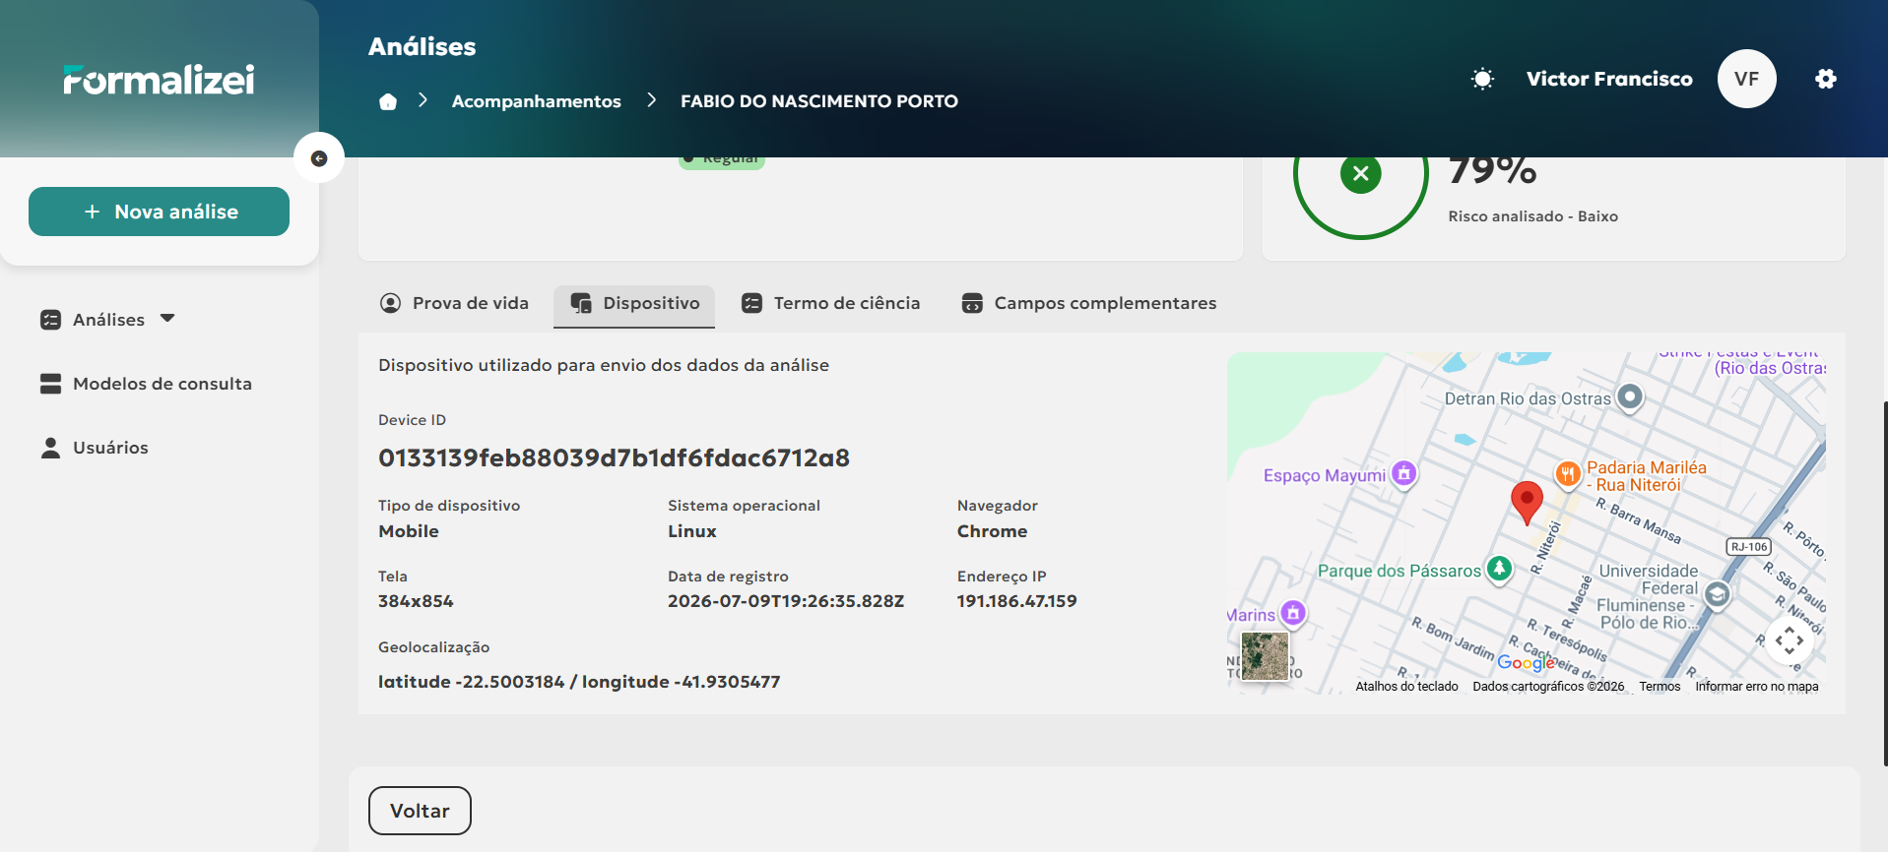The image size is (1888, 852).
Task: Click the page vertical scrollbar
Action: pyautogui.click(x=1885, y=582)
